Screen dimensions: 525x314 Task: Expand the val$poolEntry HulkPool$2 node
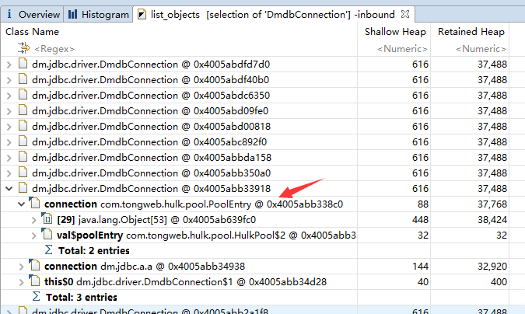33,235
